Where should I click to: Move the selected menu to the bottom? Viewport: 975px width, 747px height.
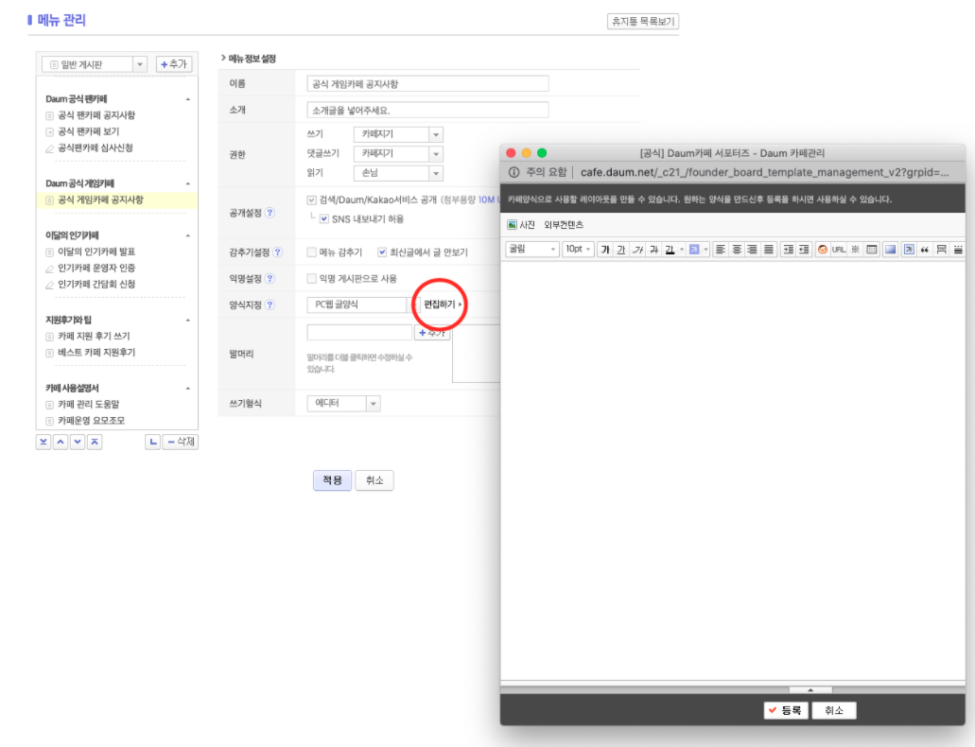[x=43, y=442]
